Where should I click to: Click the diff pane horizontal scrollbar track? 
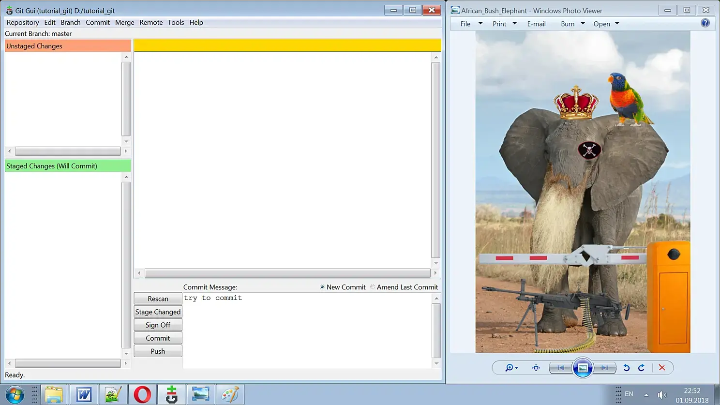pyautogui.click(x=287, y=273)
